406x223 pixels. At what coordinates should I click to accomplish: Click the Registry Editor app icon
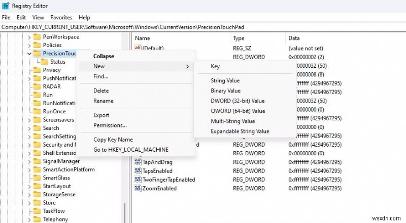tap(6, 6)
